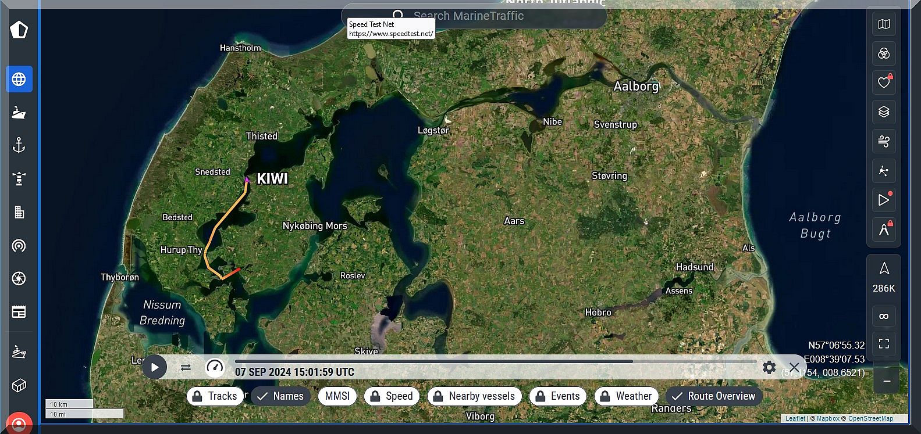Show the wind weather layer icon

[884, 141]
